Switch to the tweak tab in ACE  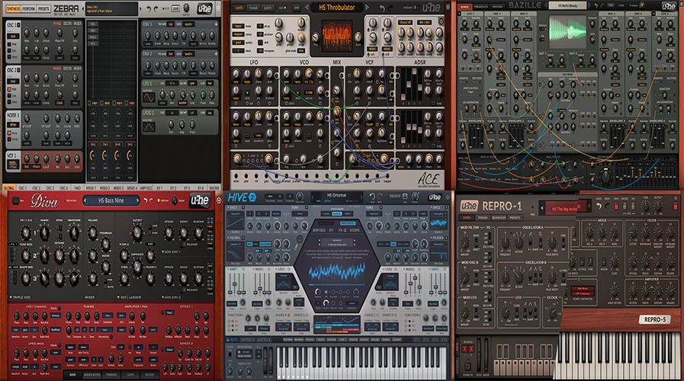point(253,8)
